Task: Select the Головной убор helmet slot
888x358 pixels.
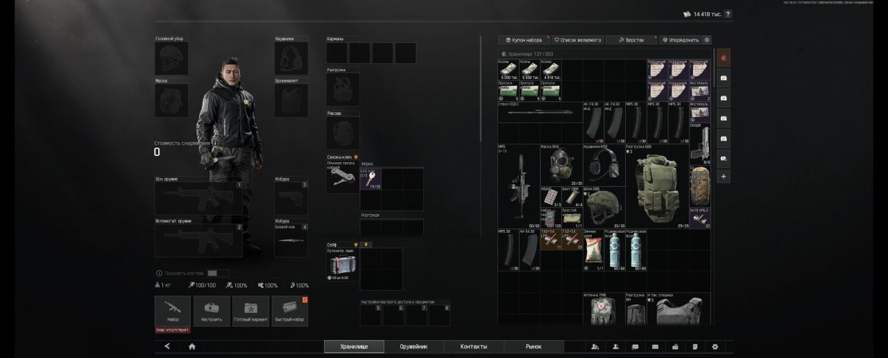Action: point(171,59)
